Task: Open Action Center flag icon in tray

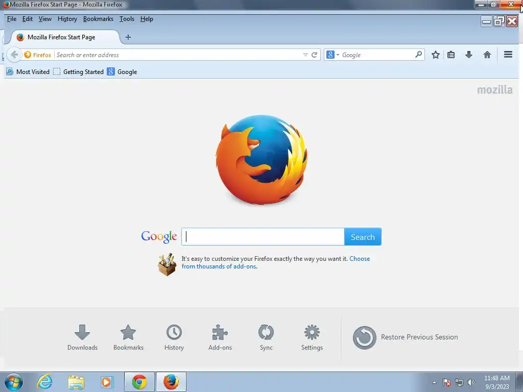Action: pyautogui.click(x=447, y=382)
